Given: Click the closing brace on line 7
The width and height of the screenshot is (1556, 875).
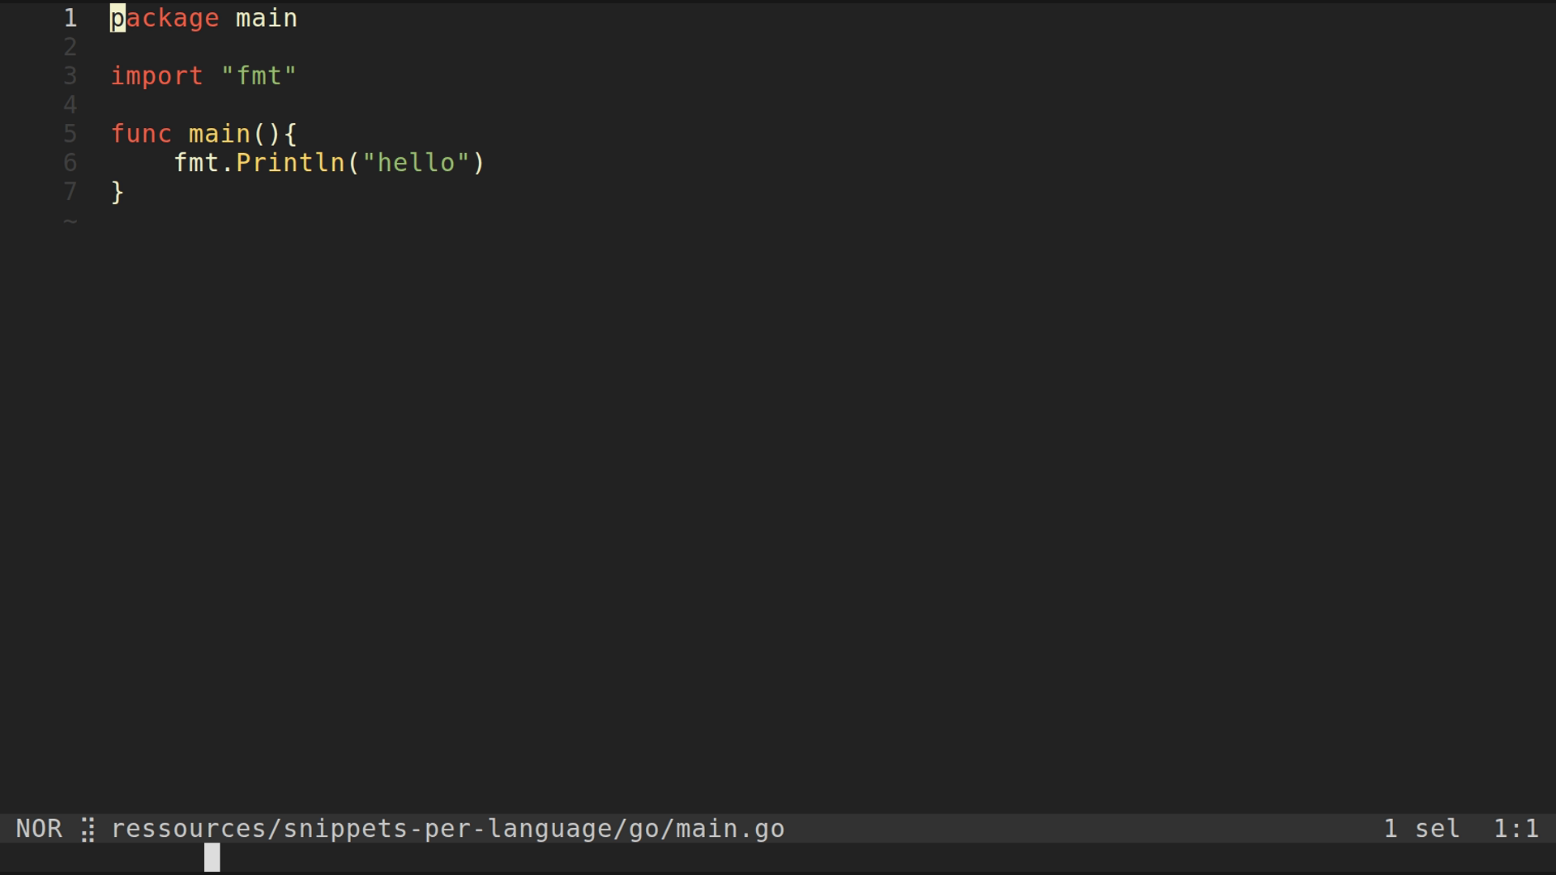Looking at the screenshot, I should click(x=118, y=192).
